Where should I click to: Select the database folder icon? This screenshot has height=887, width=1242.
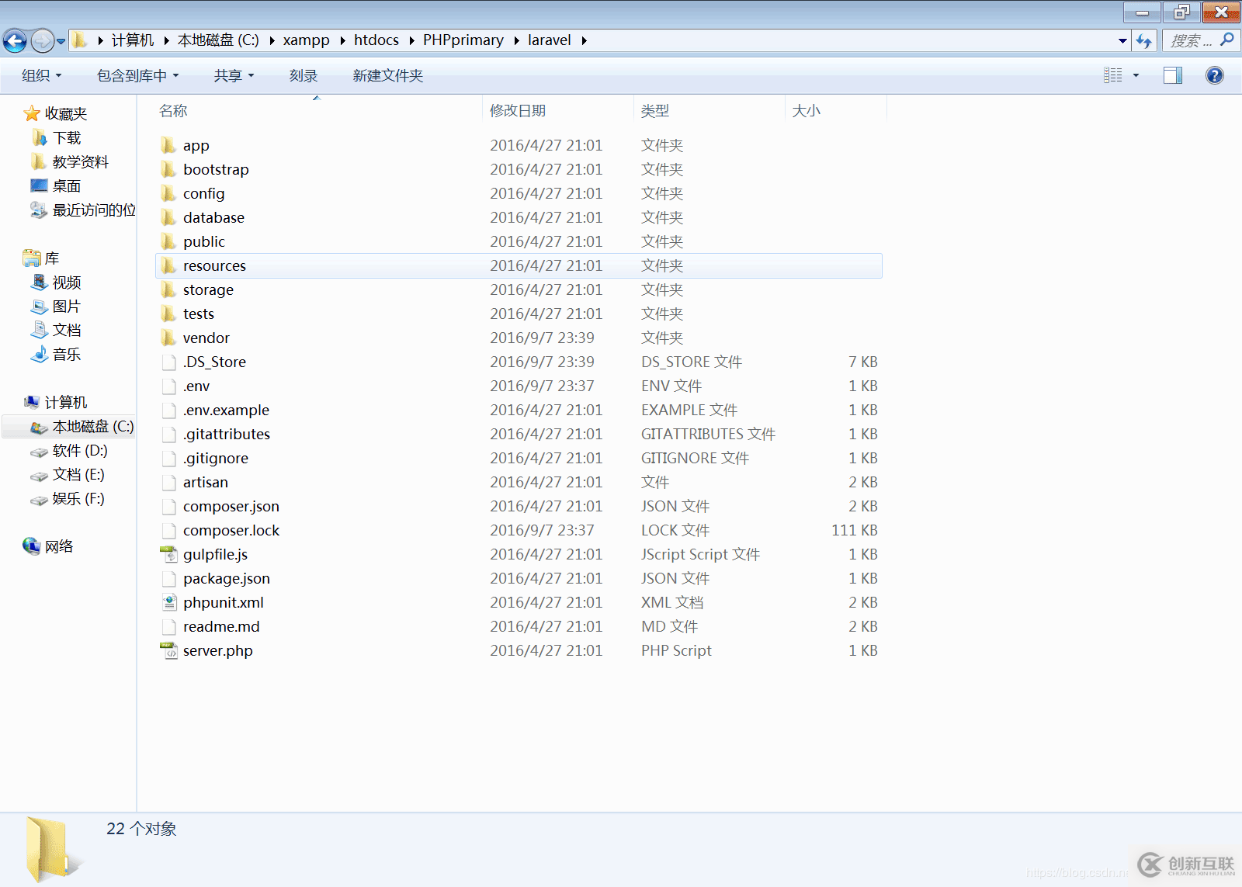168,217
